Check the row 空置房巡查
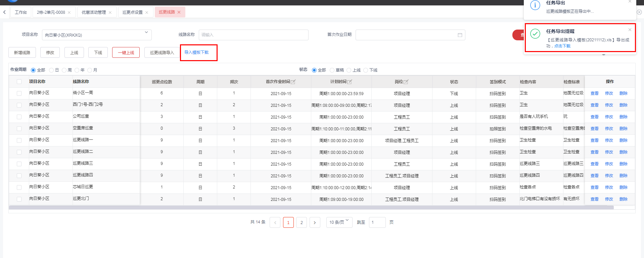Screen dimensions: 644x258 (x=19, y=129)
